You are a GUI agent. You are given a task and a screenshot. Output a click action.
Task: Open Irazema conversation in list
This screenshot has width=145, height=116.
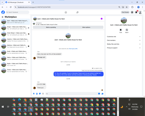coord(15,40)
